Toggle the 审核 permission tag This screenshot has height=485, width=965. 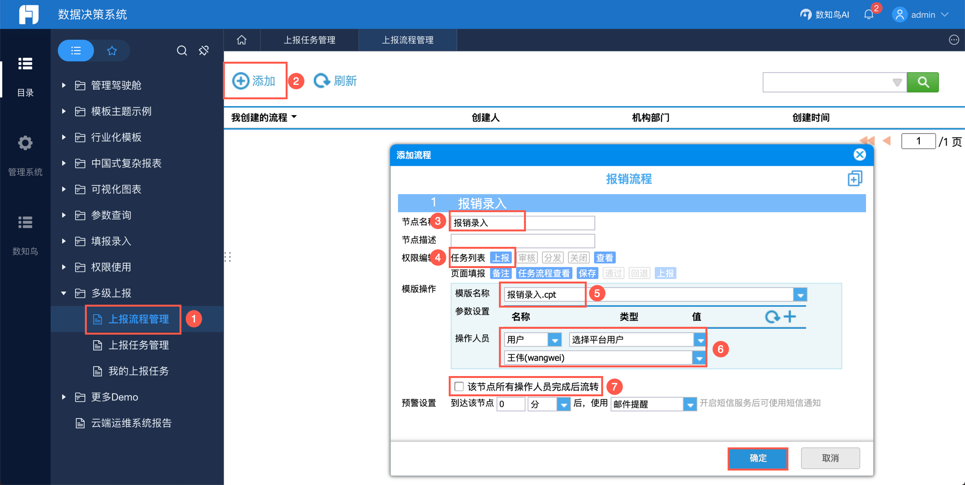tap(526, 258)
